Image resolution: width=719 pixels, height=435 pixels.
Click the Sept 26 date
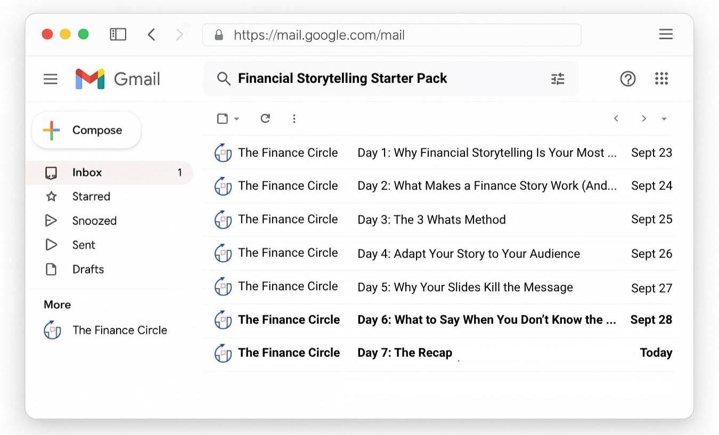coord(651,254)
